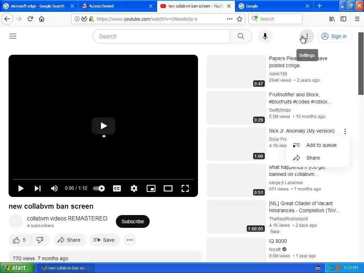Open Nick Jr. Anomaly video thumbnail

click(236, 144)
